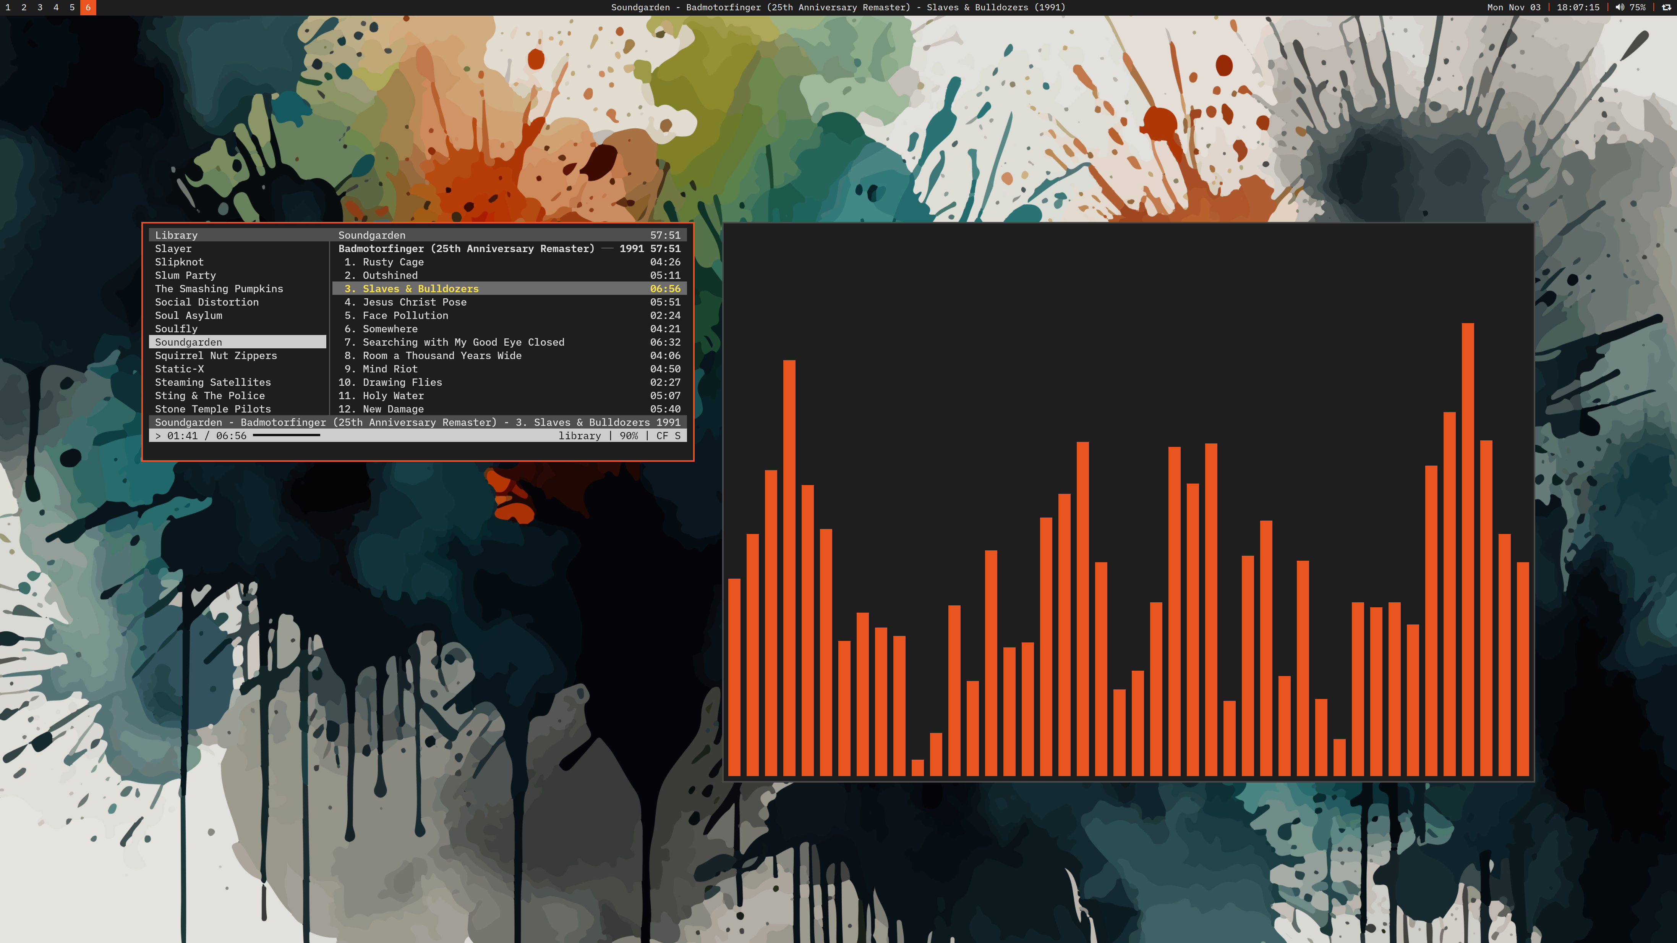Select Slipknot in the artist library
Viewport: 1677px width, 943px height.
tap(179, 262)
